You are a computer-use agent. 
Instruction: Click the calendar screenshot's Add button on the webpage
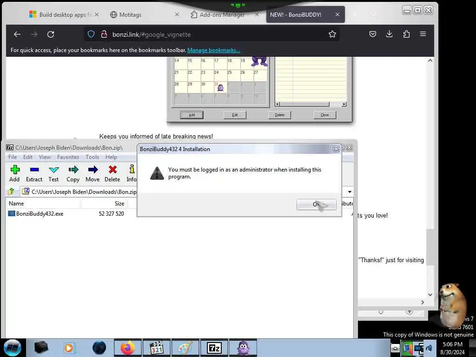coord(192,115)
